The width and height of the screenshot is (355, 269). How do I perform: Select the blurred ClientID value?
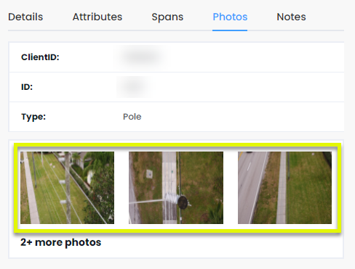click(141, 57)
